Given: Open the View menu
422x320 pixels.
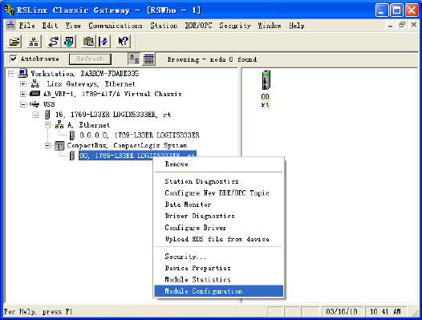Looking at the screenshot, I should [73, 26].
